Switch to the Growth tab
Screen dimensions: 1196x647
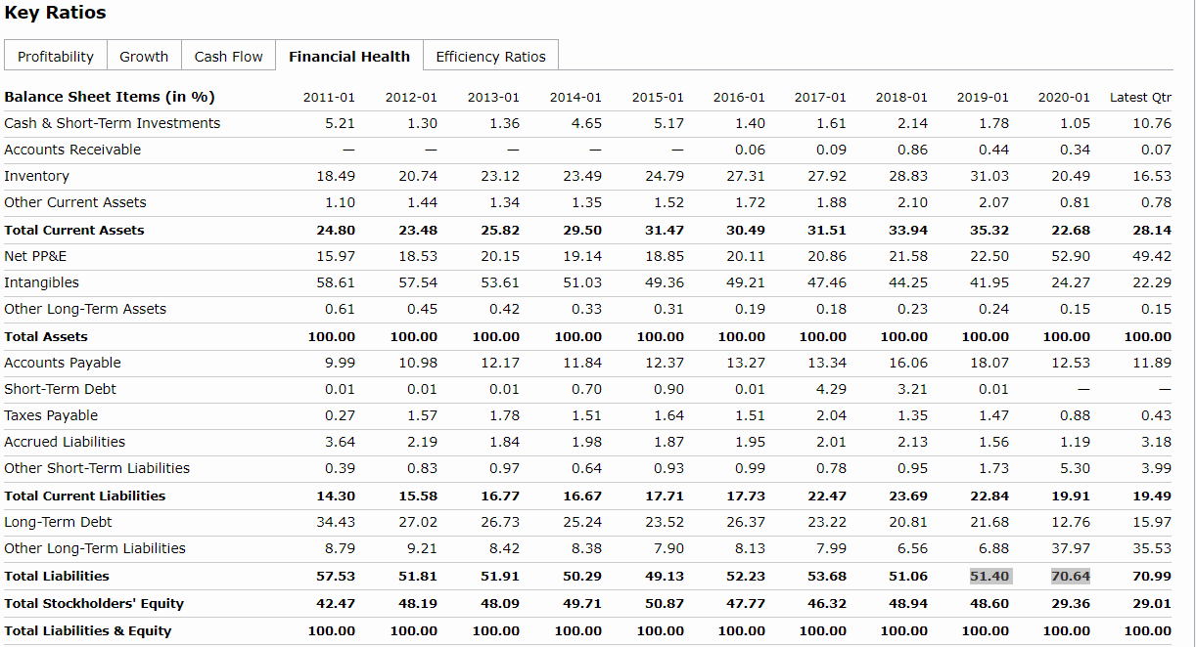click(x=144, y=57)
